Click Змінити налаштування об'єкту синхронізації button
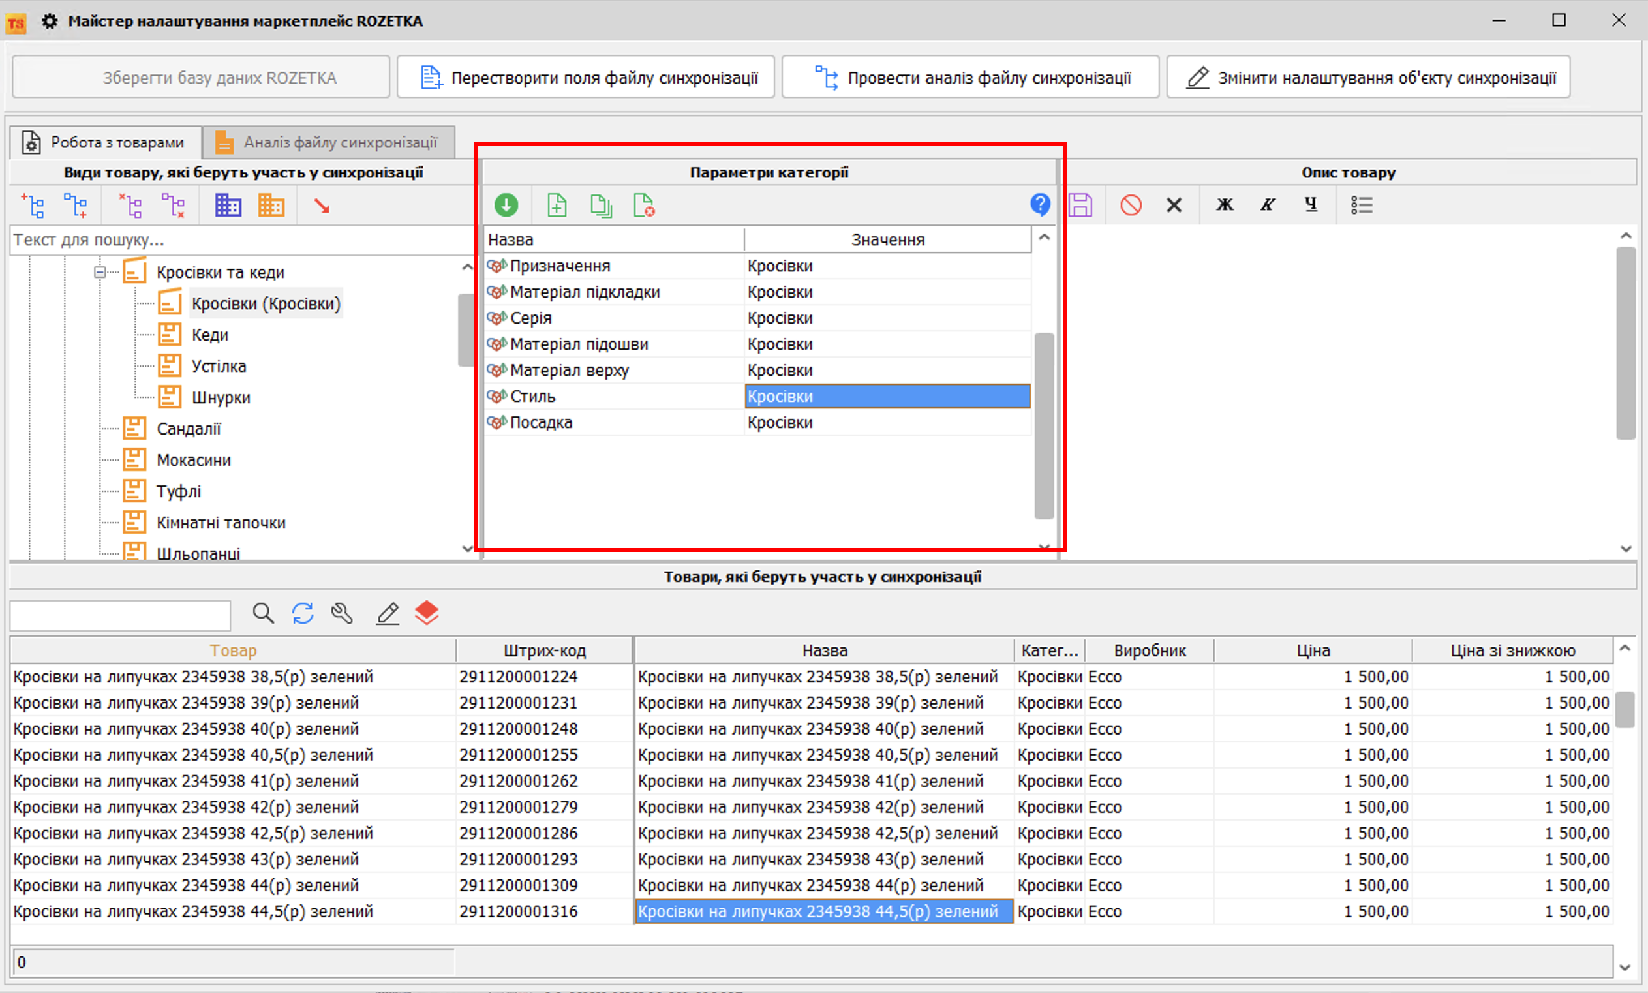This screenshot has width=1648, height=993. tap(1368, 78)
